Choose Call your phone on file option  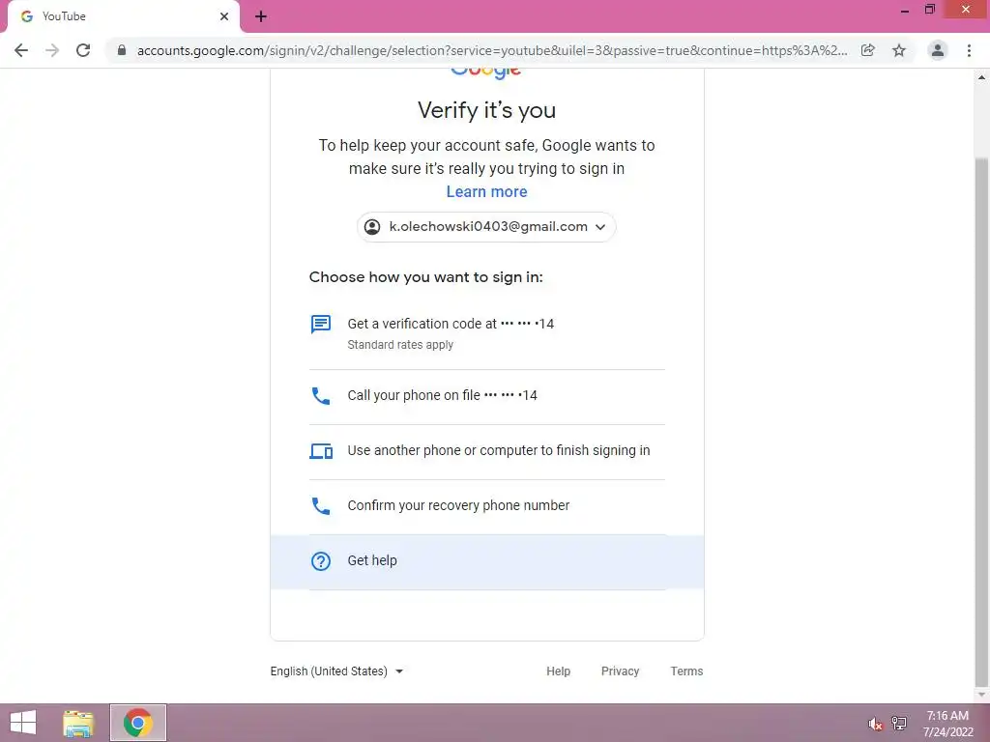(x=487, y=396)
